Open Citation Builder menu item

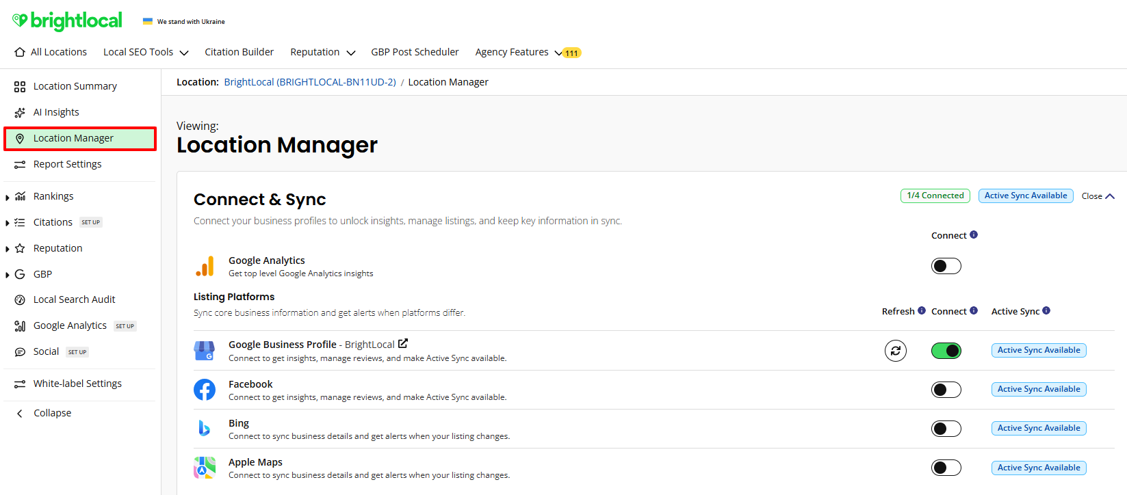coord(239,52)
